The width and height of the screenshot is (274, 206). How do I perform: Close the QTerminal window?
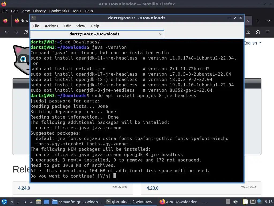(x=241, y=18)
